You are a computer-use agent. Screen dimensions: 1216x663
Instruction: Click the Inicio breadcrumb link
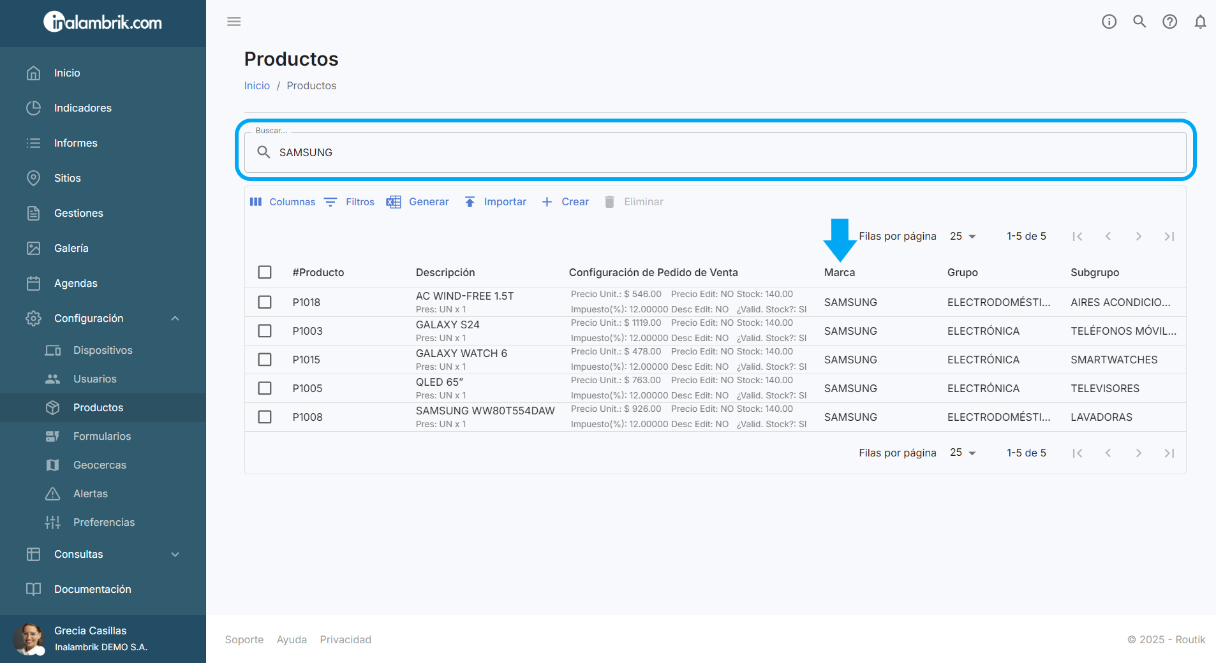[x=257, y=85]
